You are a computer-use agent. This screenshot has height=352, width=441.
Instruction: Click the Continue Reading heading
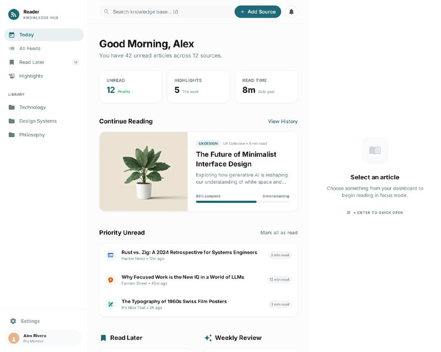tap(126, 121)
